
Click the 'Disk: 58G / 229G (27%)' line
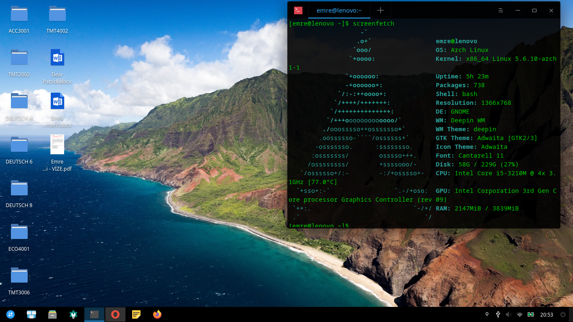(x=477, y=164)
